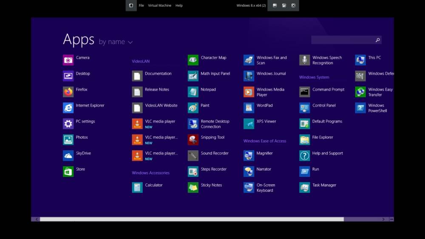Click the VideoLAN group heading

coord(141,61)
